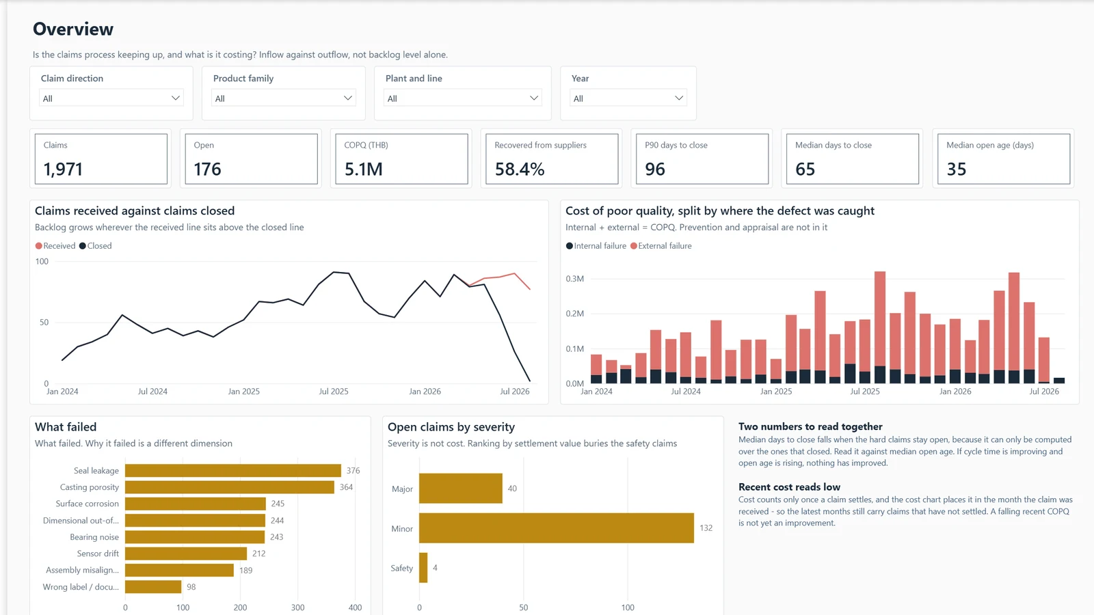Click the Claims received against claims closed title

coord(135,211)
